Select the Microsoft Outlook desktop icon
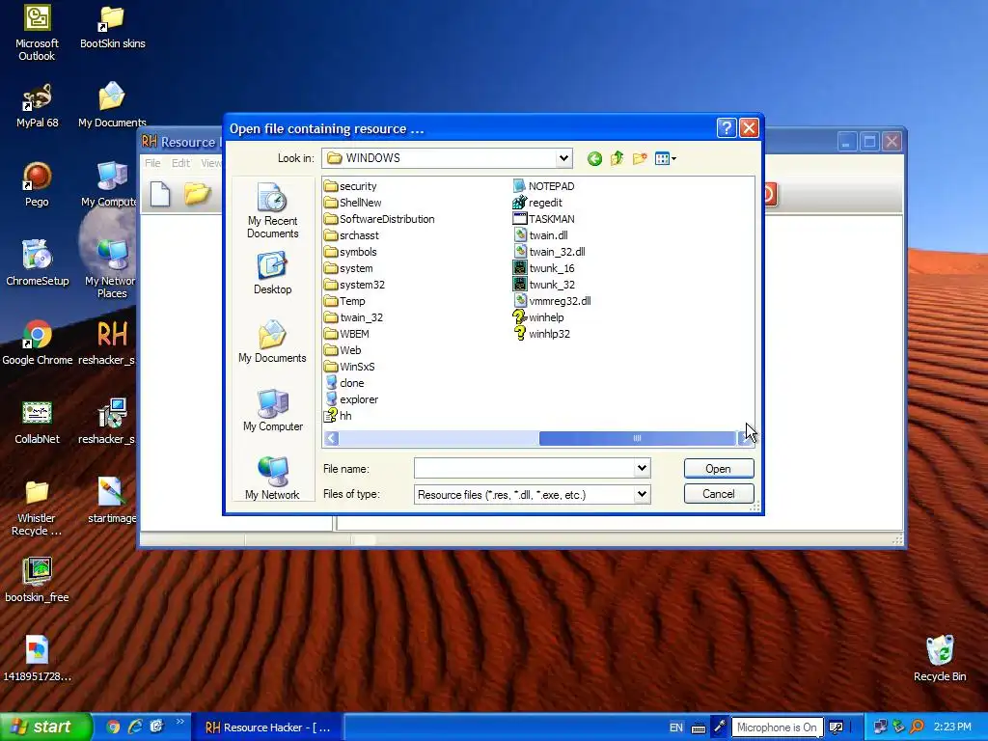This screenshot has width=988, height=741. point(38,33)
